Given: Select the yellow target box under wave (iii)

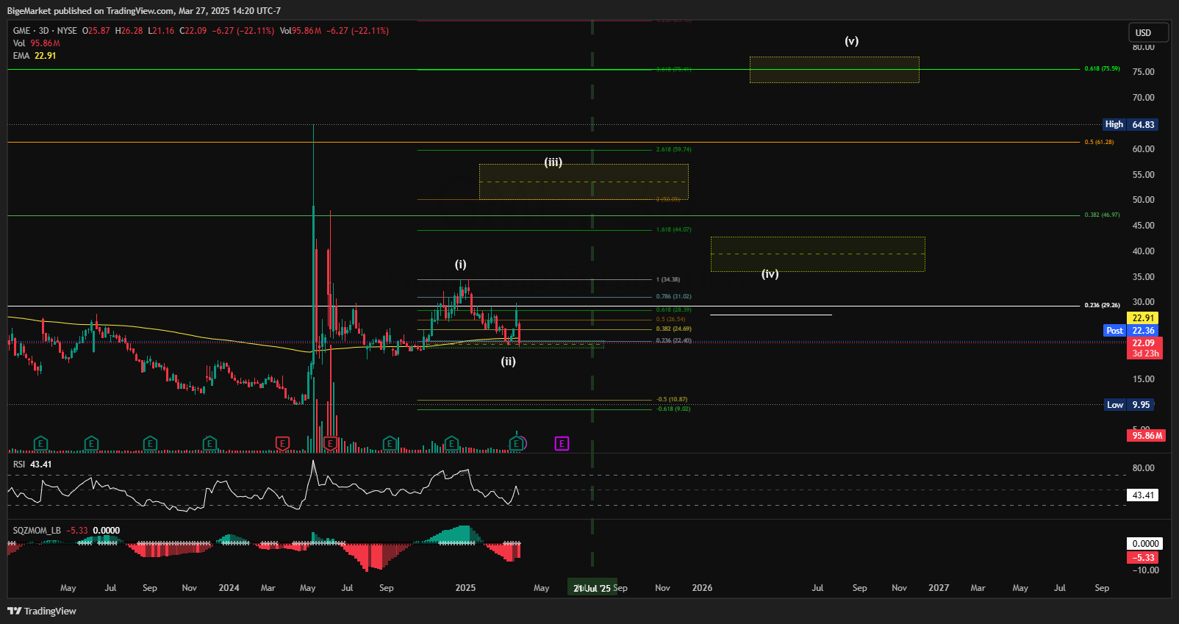Looking at the screenshot, I should [584, 182].
